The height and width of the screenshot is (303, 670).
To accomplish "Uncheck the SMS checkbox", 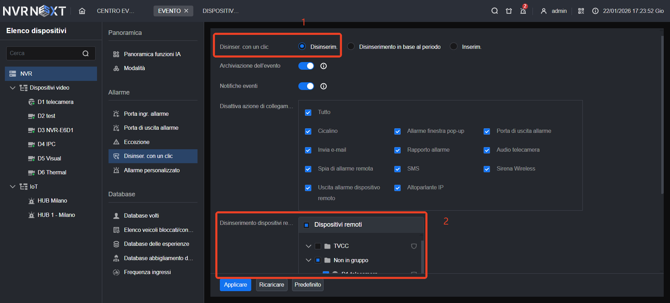I will point(397,169).
